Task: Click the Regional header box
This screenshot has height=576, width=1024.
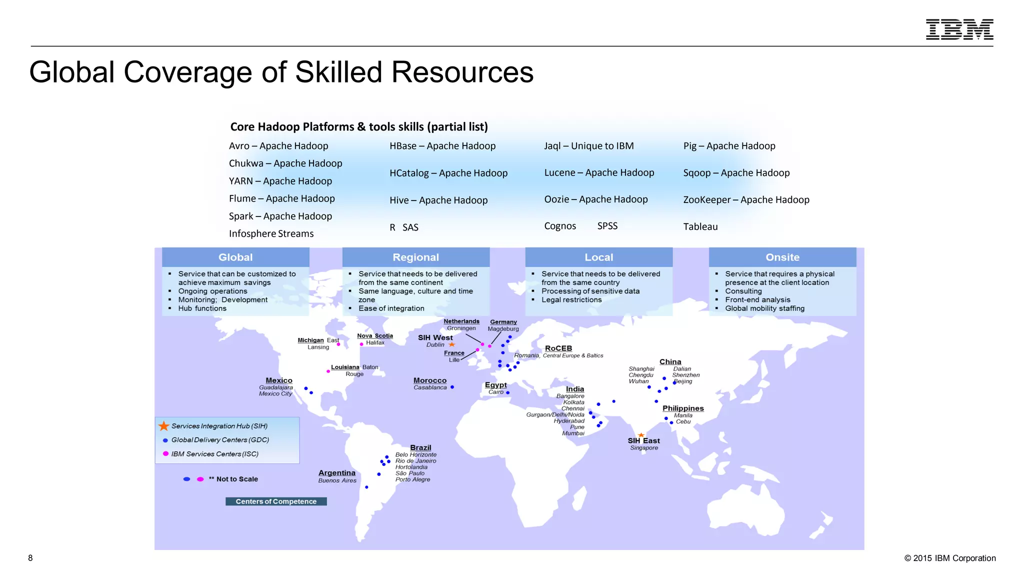Action: (416, 257)
